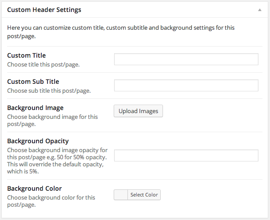This screenshot has width=270, height=220.
Task: Click the 'Choose background image' help text
Action: [52, 120]
